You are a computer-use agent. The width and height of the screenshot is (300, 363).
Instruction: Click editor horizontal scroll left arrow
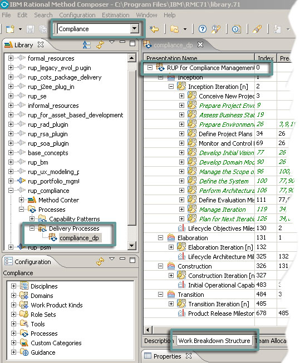(x=148, y=330)
